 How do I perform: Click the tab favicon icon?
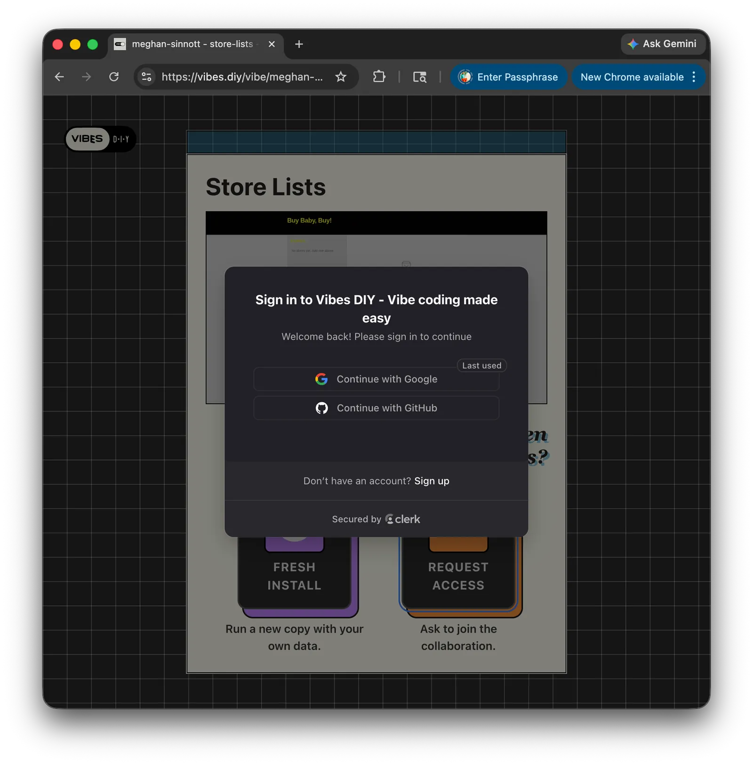click(x=120, y=44)
